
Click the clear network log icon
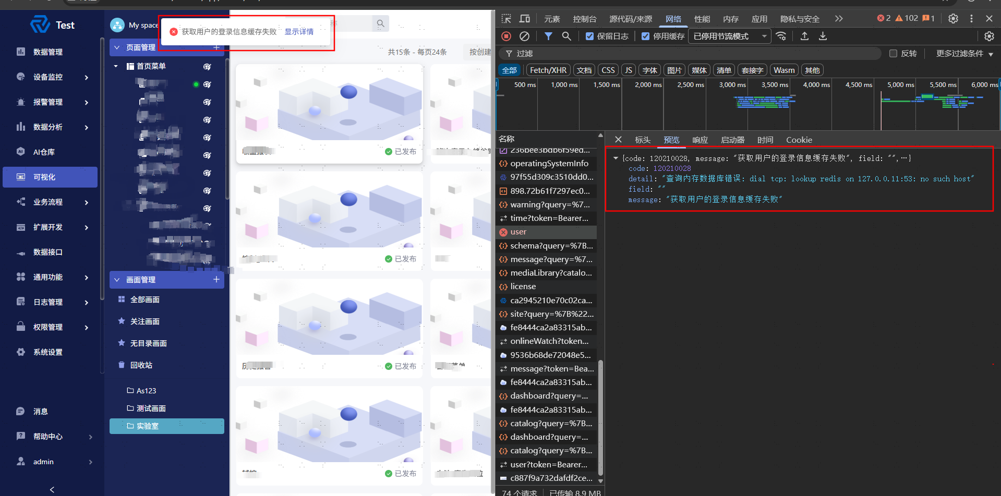(x=524, y=36)
